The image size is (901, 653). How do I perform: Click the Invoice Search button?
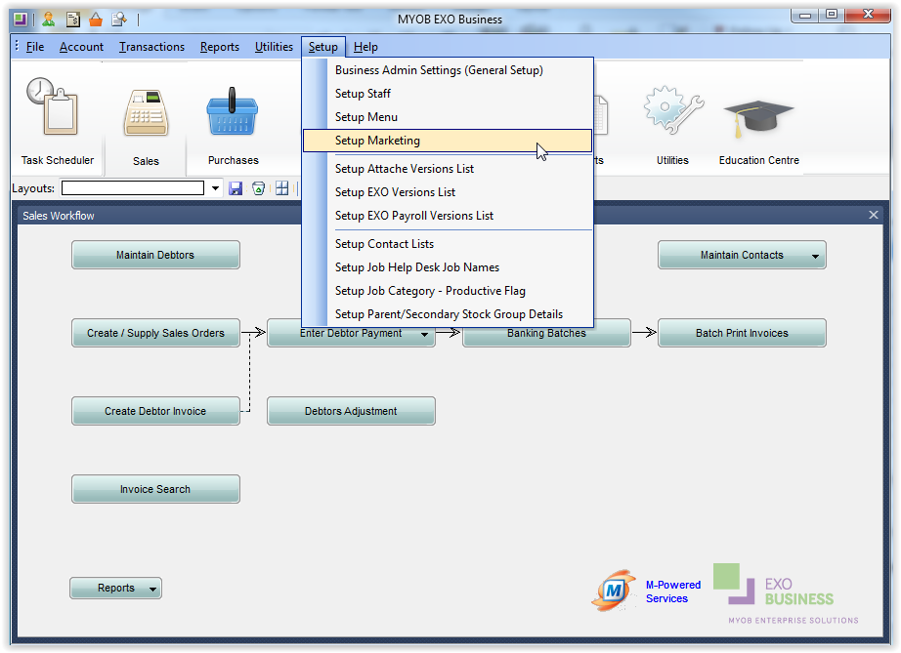tap(155, 489)
